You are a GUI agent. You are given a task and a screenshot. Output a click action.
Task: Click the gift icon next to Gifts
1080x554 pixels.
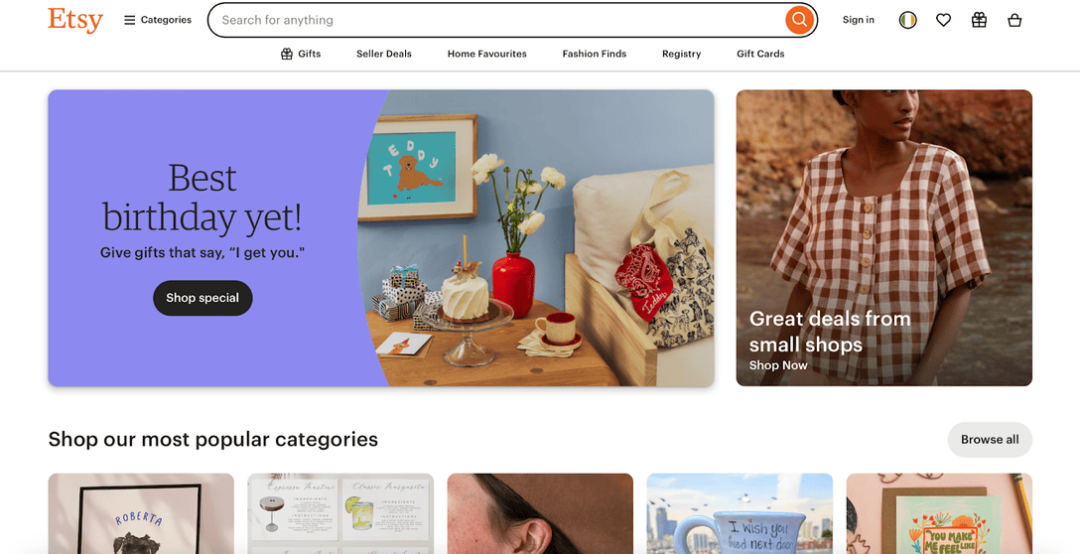287,54
